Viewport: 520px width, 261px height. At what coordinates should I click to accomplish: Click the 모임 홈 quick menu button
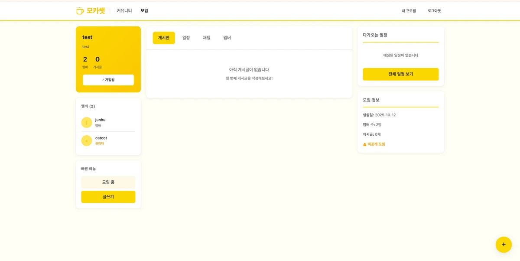pos(108,182)
